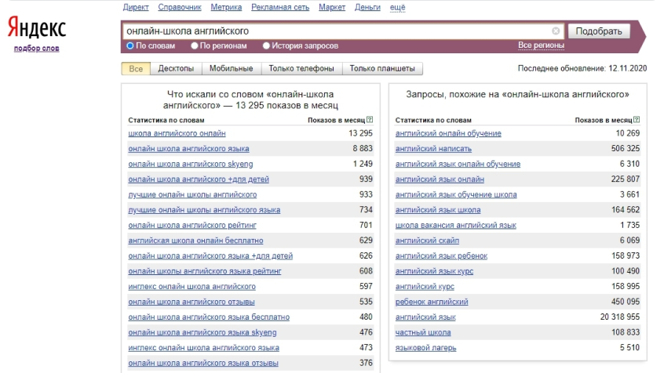Click the 506 325 impressions value
Viewport: 664px width, 373px height.
[625, 148]
